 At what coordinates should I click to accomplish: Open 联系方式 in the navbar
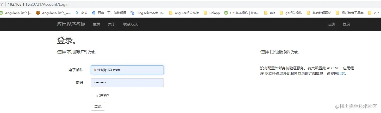click(x=130, y=24)
